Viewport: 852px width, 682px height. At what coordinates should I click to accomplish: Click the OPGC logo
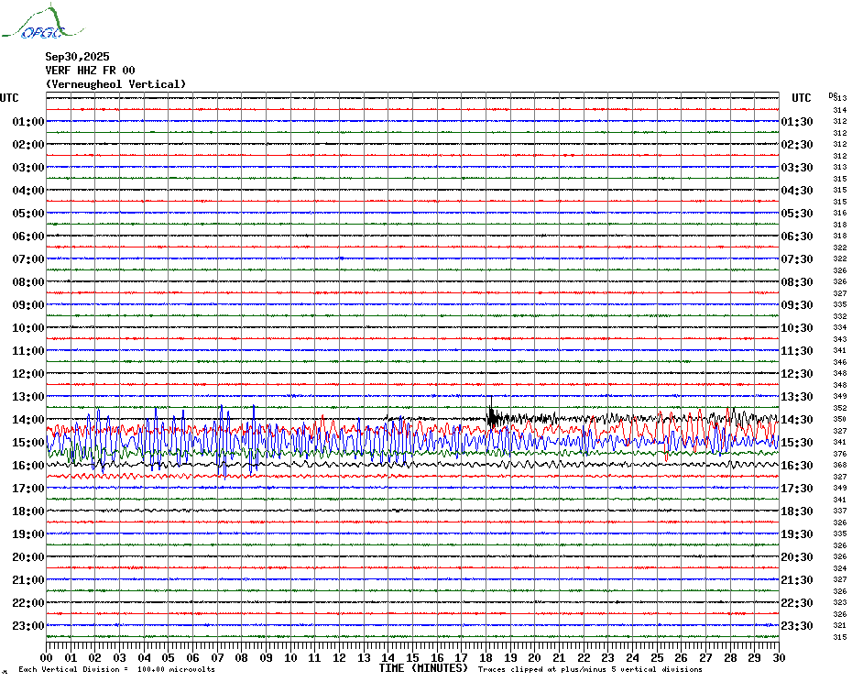[x=42, y=22]
